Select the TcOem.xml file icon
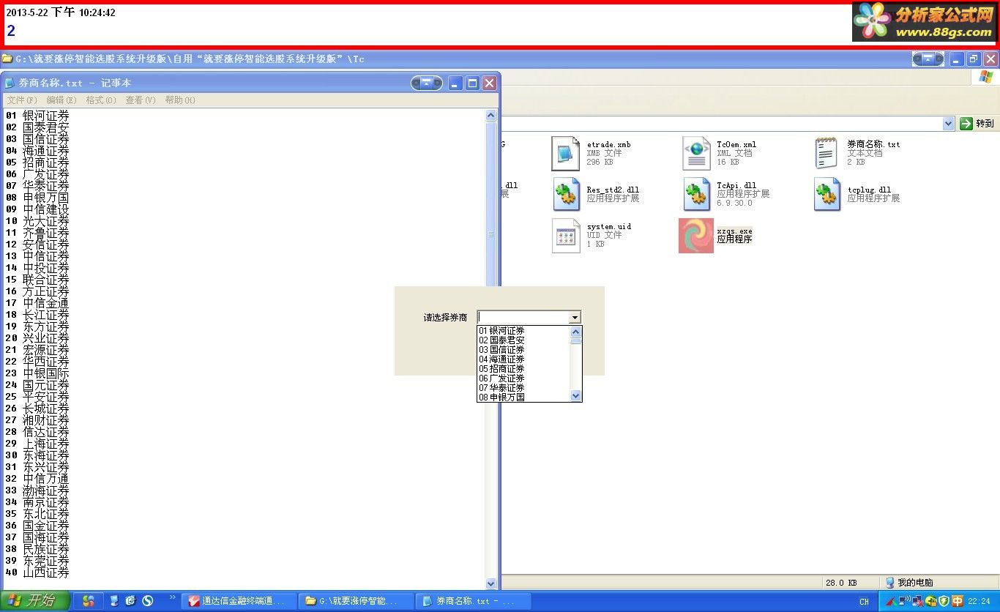Image resolution: width=1000 pixels, height=612 pixels. coord(696,153)
